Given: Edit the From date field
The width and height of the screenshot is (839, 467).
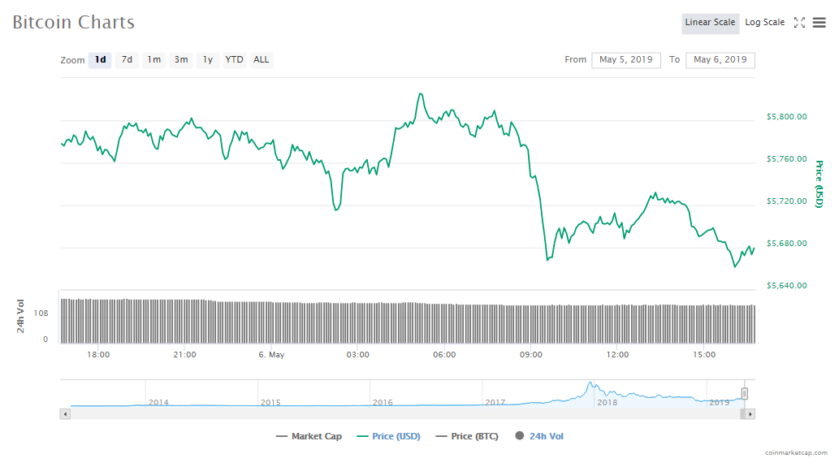Looking at the screenshot, I should (625, 60).
